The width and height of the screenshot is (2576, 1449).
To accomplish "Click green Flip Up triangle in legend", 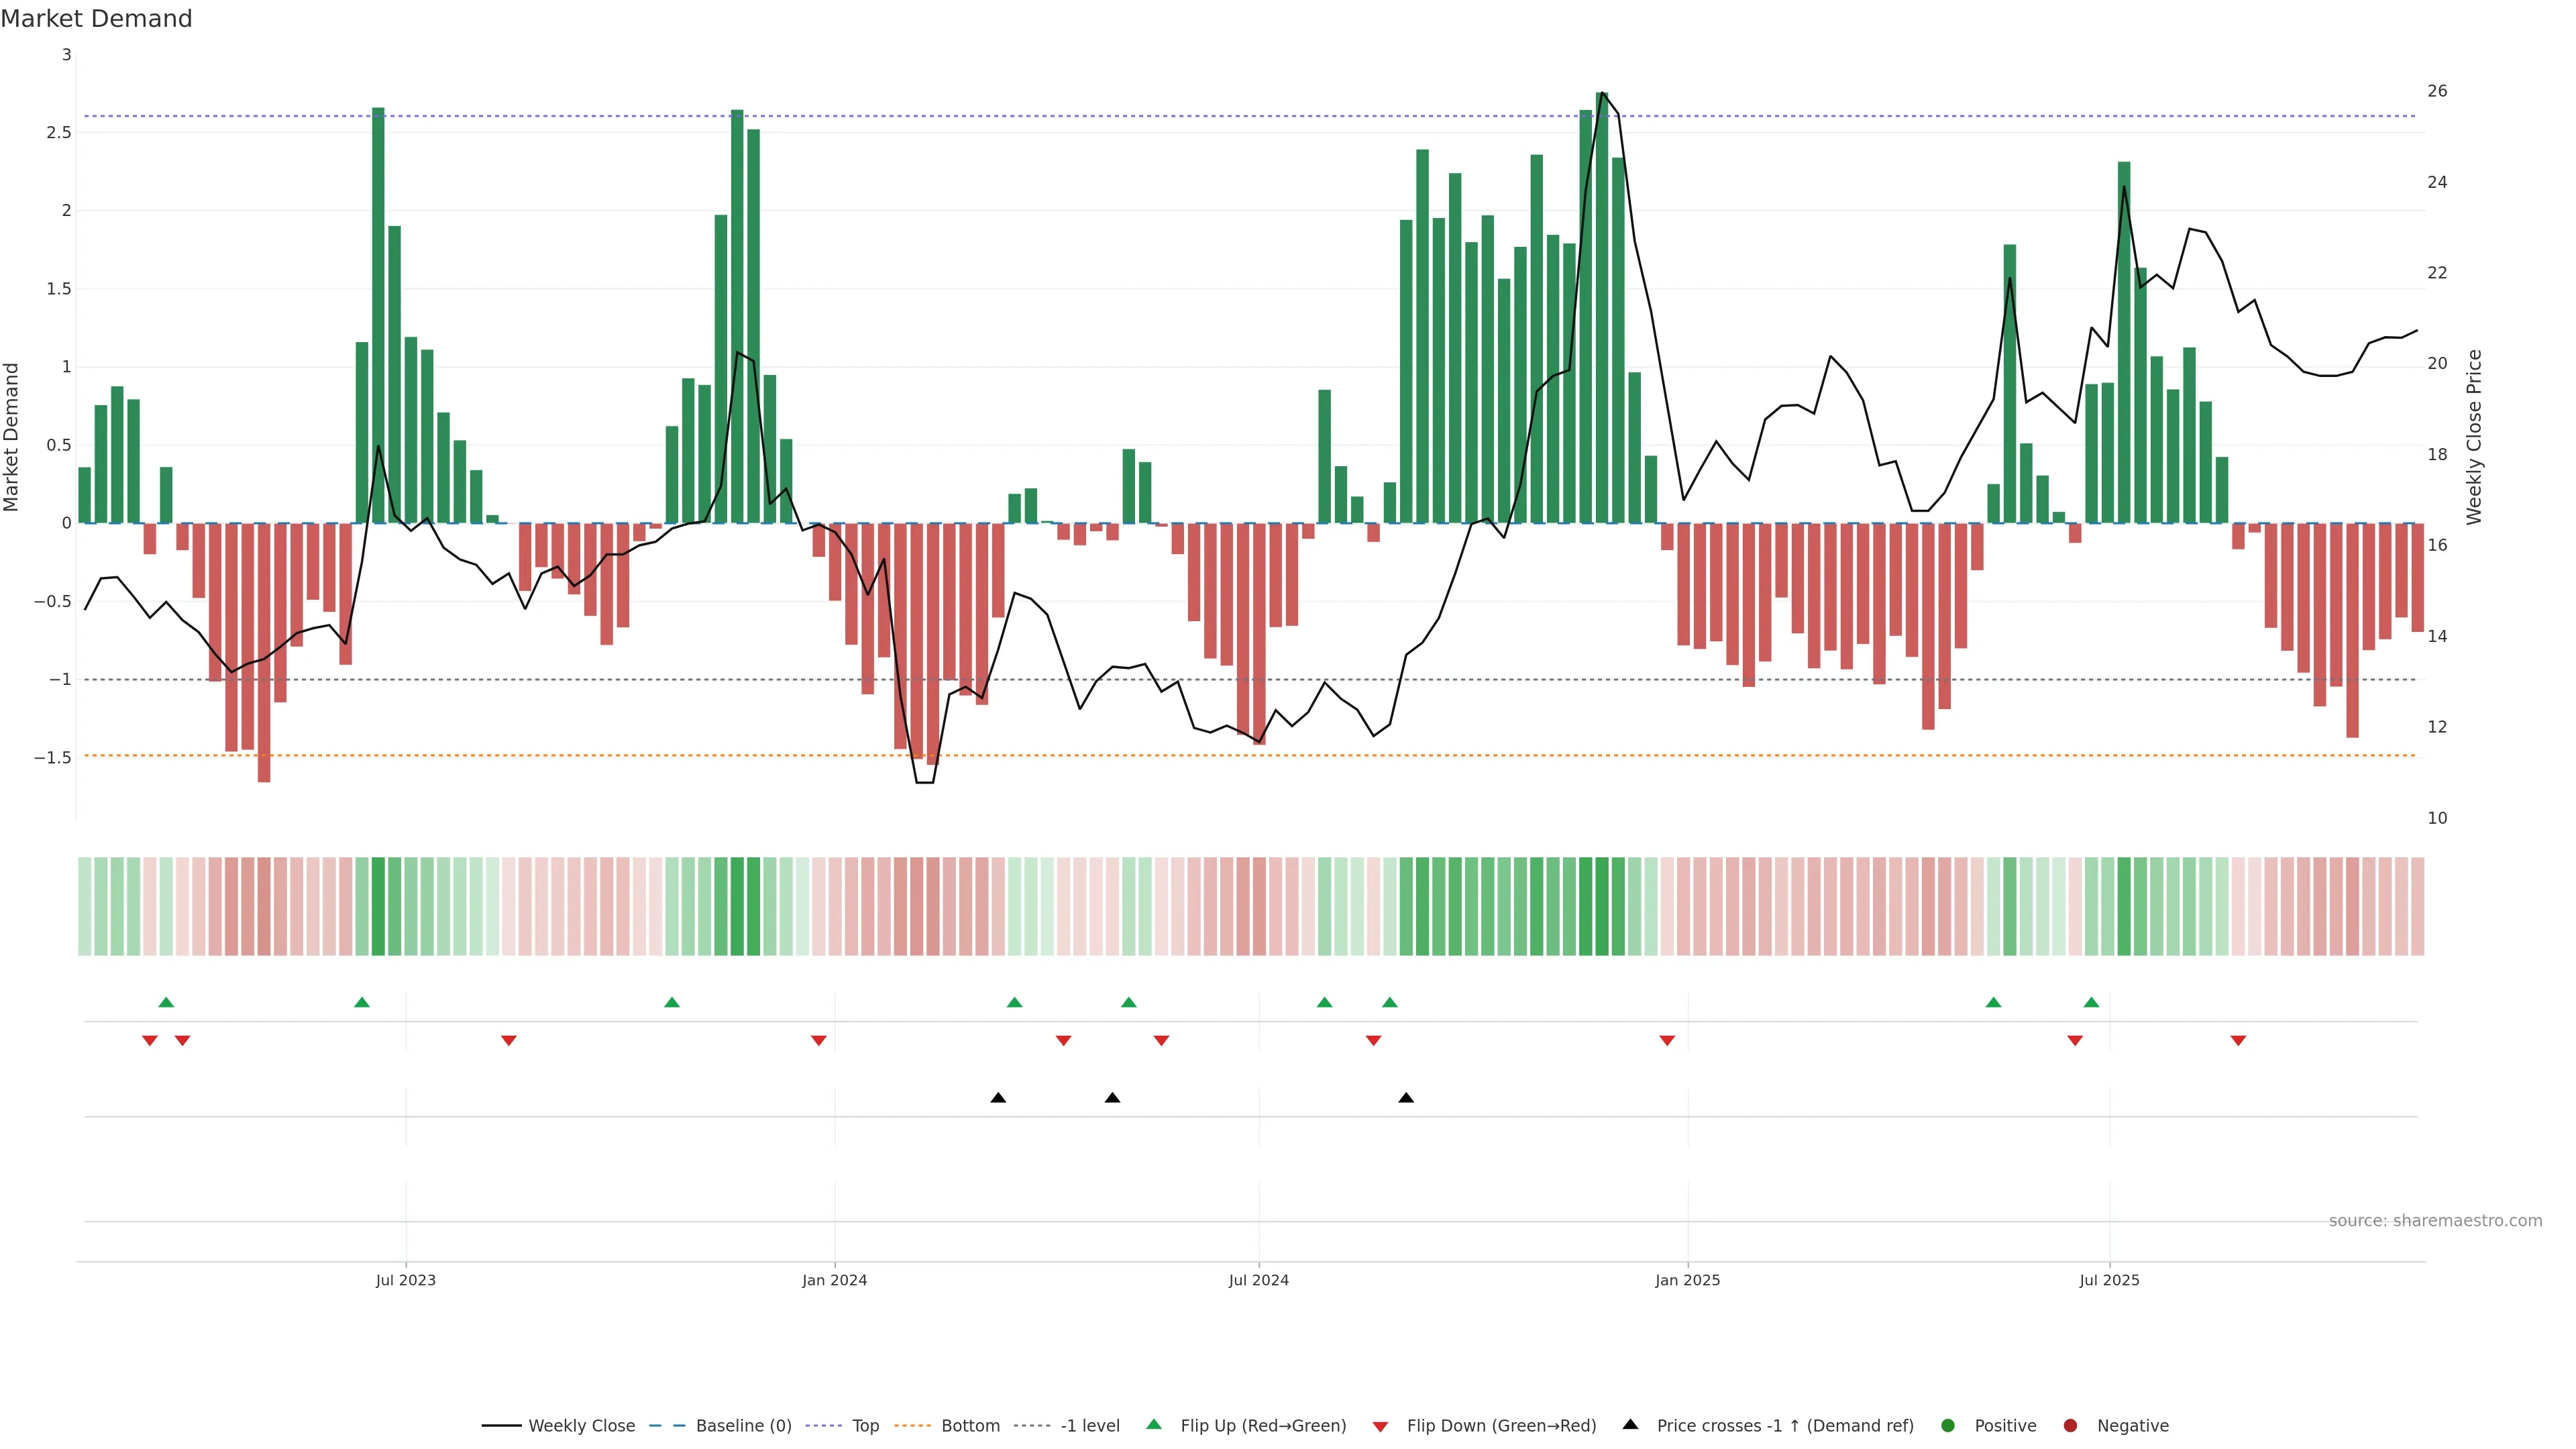I will pos(1154,1424).
